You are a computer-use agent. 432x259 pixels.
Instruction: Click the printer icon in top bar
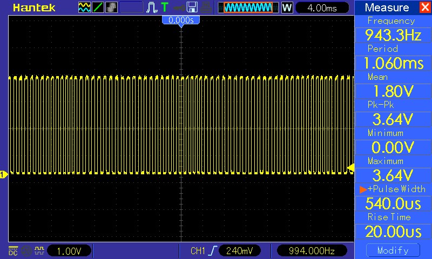coord(207,8)
